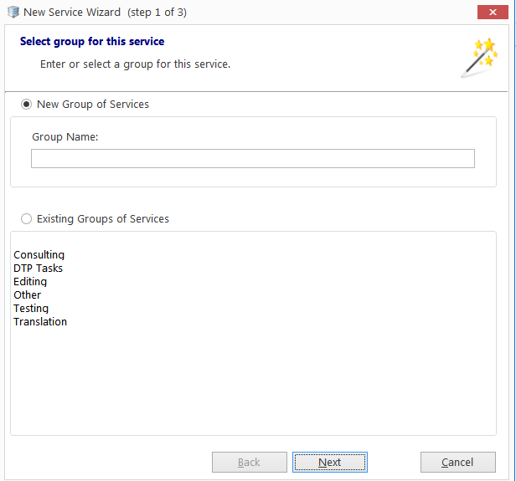Select the Editing group entry
The width and height of the screenshot is (516, 481).
[30, 282]
